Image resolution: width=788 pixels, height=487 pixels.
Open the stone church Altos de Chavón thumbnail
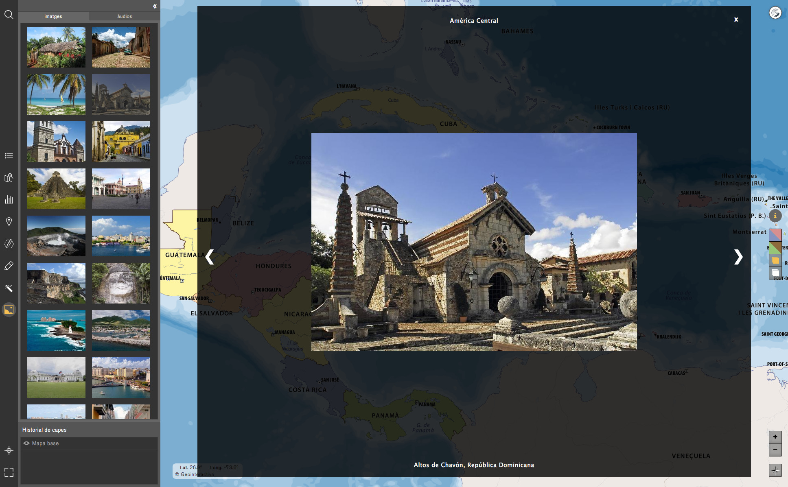pos(121,94)
